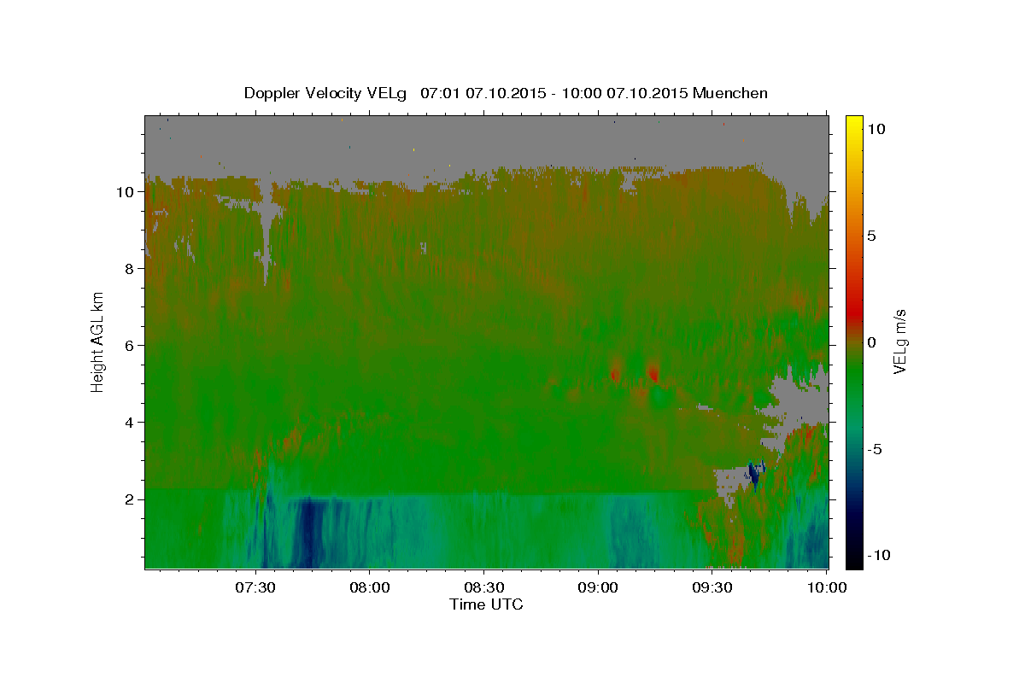Click the colorbar value -5 label
The height and width of the screenshot is (683, 1025).
(876, 448)
